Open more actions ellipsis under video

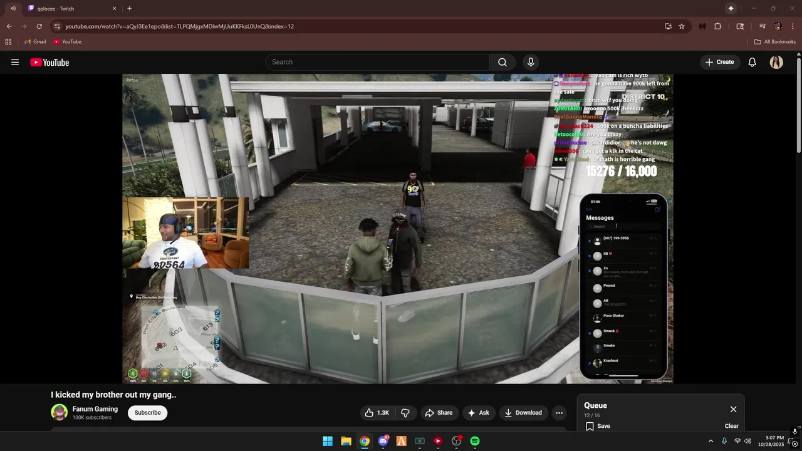(x=559, y=413)
